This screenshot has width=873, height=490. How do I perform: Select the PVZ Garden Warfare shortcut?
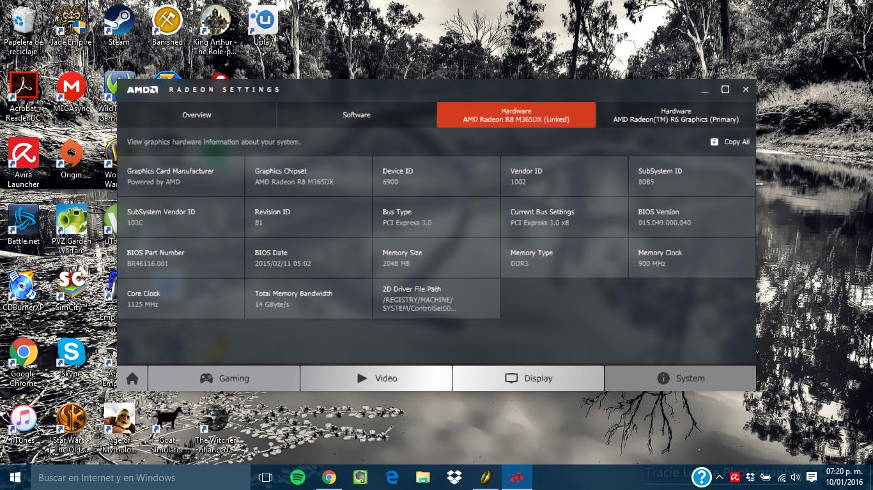point(71,230)
